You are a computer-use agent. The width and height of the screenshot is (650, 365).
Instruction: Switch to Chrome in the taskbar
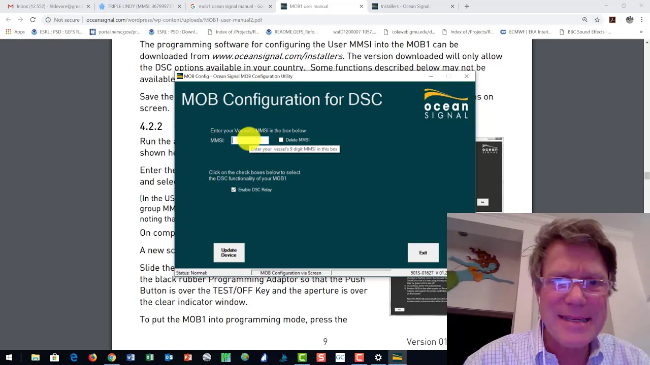(112, 357)
